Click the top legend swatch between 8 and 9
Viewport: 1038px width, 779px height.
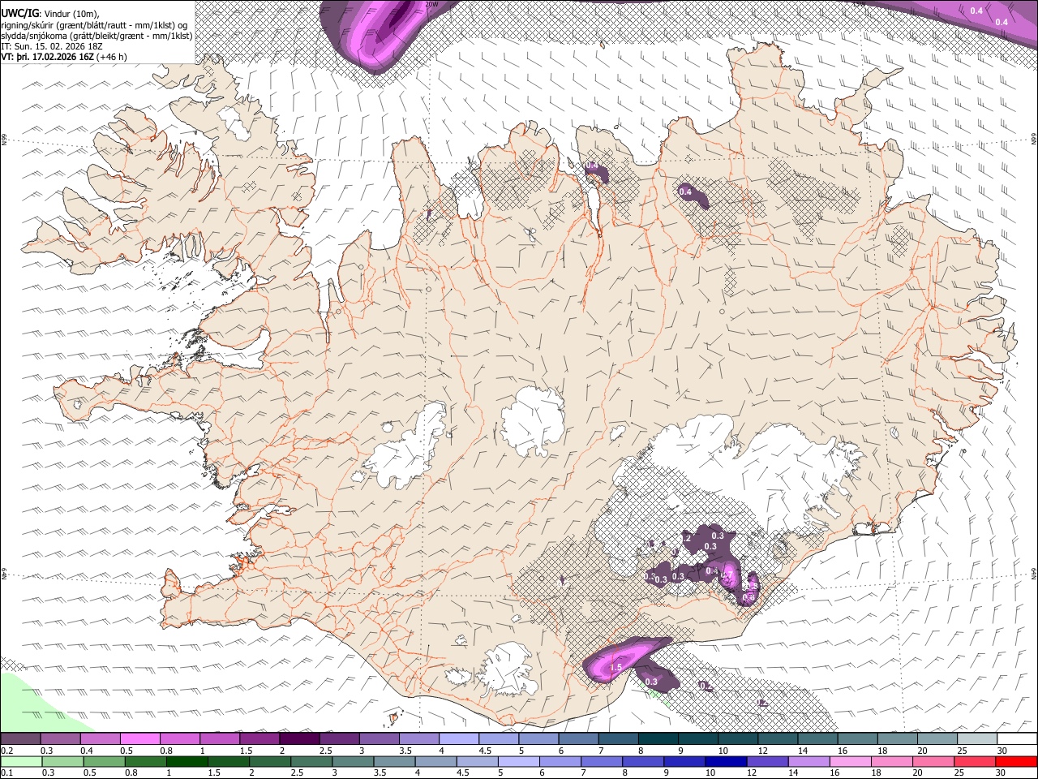tap(657, 739)
